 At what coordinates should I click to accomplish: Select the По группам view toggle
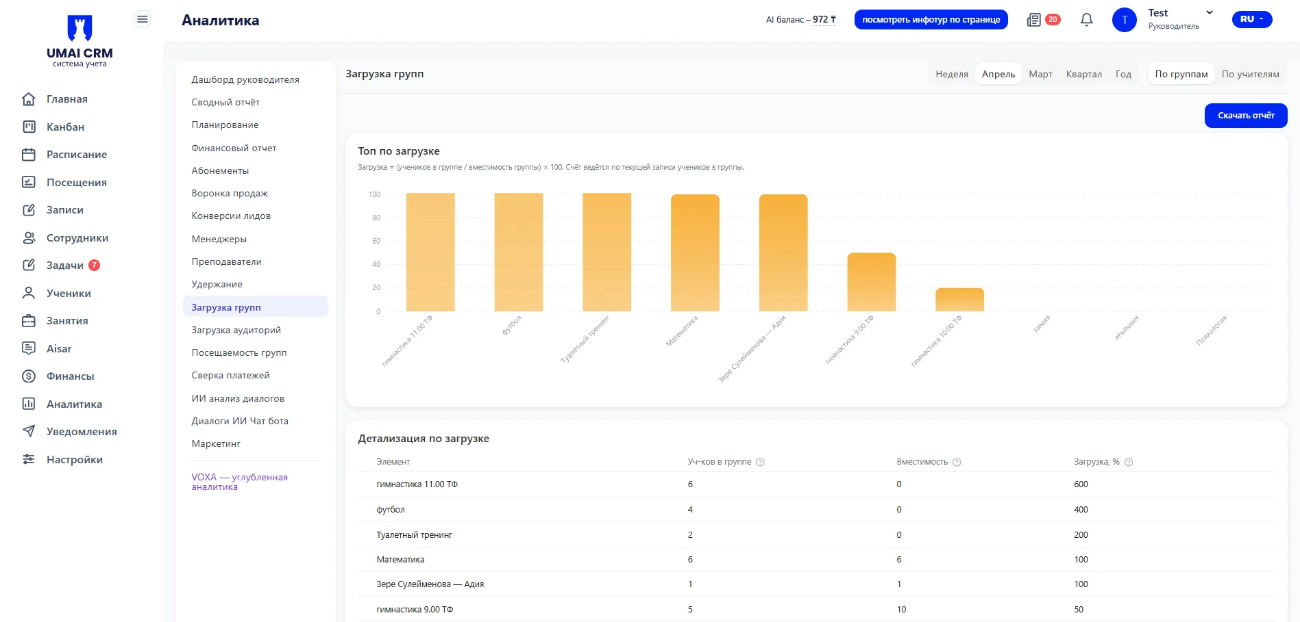point(1181,74)
